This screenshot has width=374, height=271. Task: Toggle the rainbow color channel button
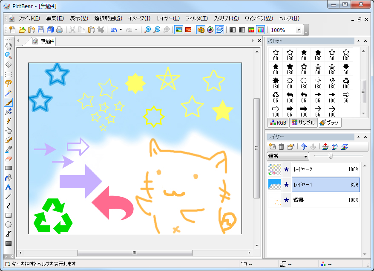pos(261,30)
